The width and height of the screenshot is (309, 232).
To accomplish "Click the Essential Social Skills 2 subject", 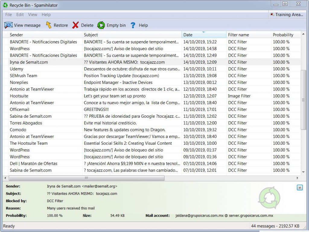I will coord(128,143).
